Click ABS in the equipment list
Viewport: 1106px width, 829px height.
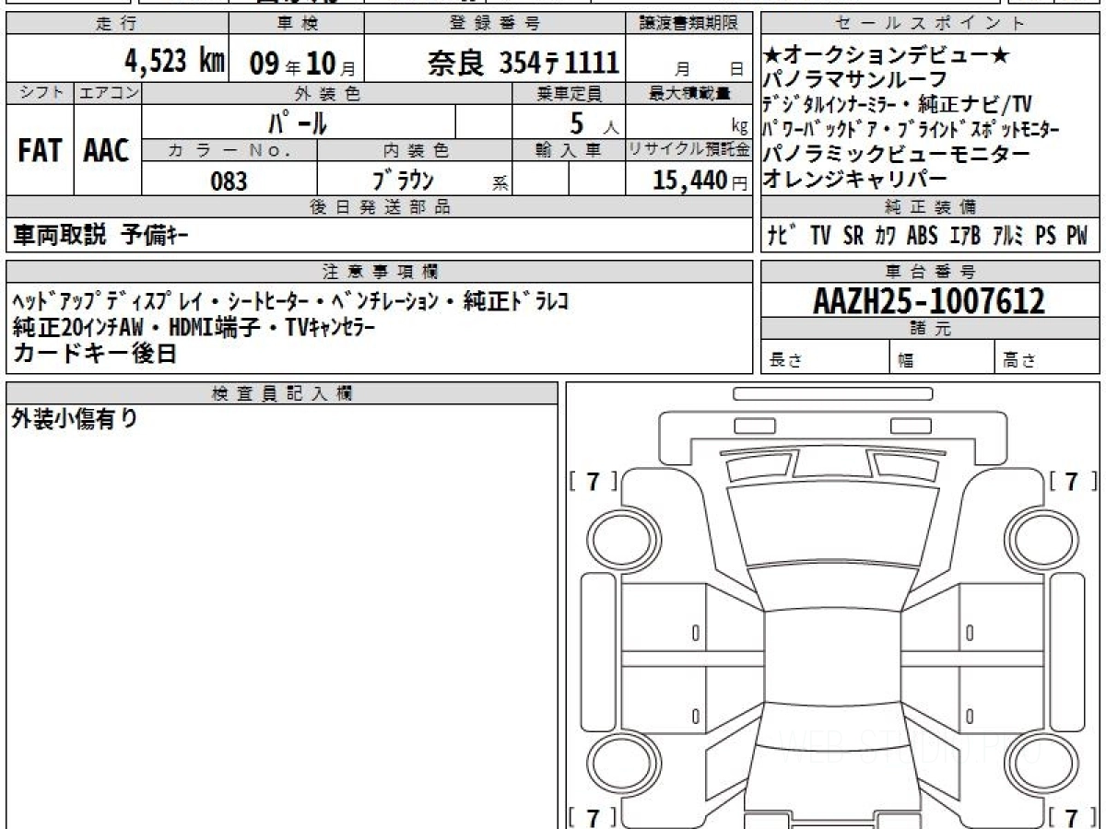pyautogui.click(x=922, y=237)
